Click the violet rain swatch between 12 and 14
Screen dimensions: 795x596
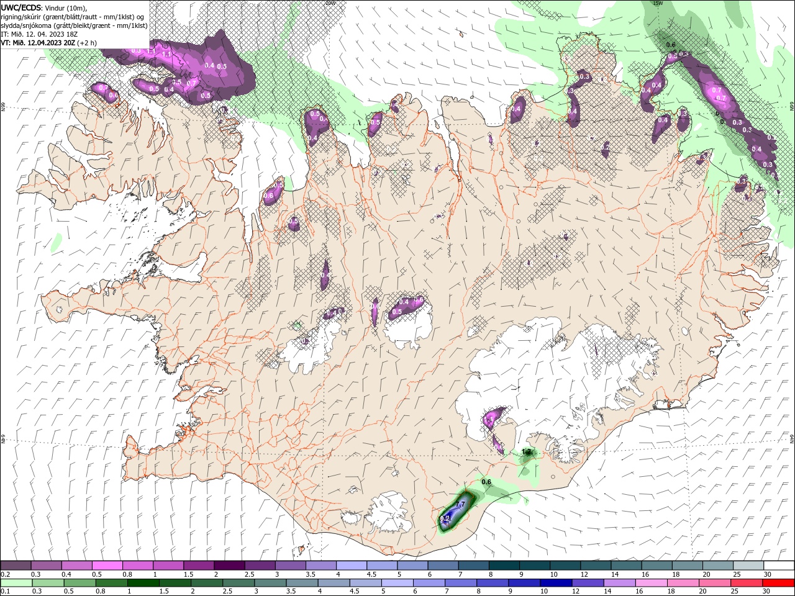click(588, 583)
